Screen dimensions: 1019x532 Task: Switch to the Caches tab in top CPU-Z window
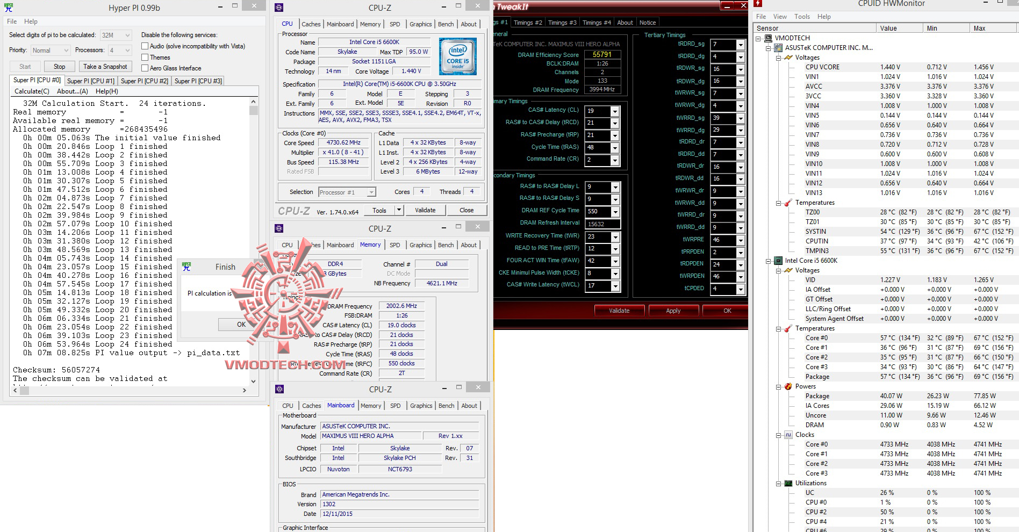(311, 24)
